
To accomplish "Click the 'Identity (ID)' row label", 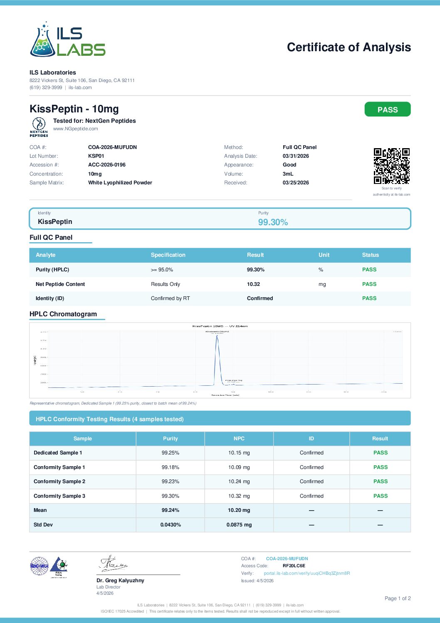I will (x=50, y=298).
